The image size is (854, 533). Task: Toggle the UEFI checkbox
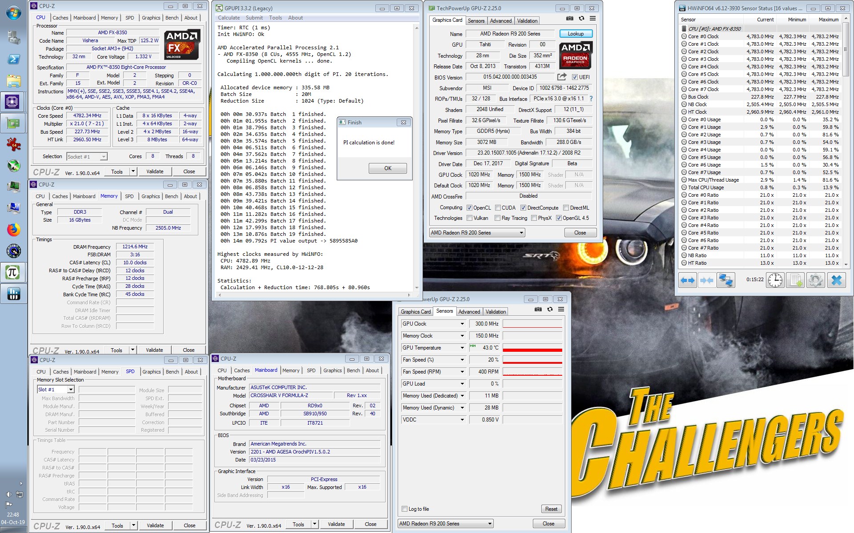click(x=575, y=77)
